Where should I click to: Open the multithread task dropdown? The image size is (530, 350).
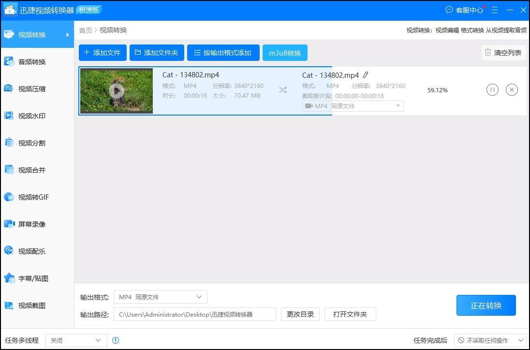76,340
